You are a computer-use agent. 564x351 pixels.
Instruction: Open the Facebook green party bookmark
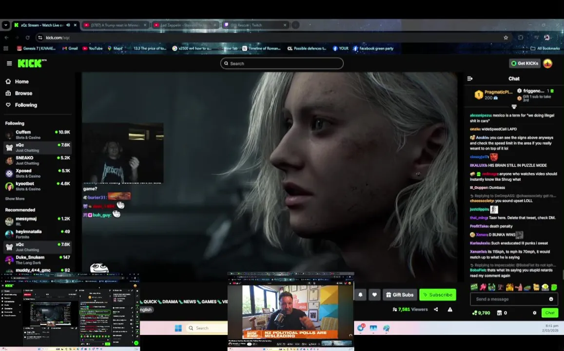coord(373,48)
